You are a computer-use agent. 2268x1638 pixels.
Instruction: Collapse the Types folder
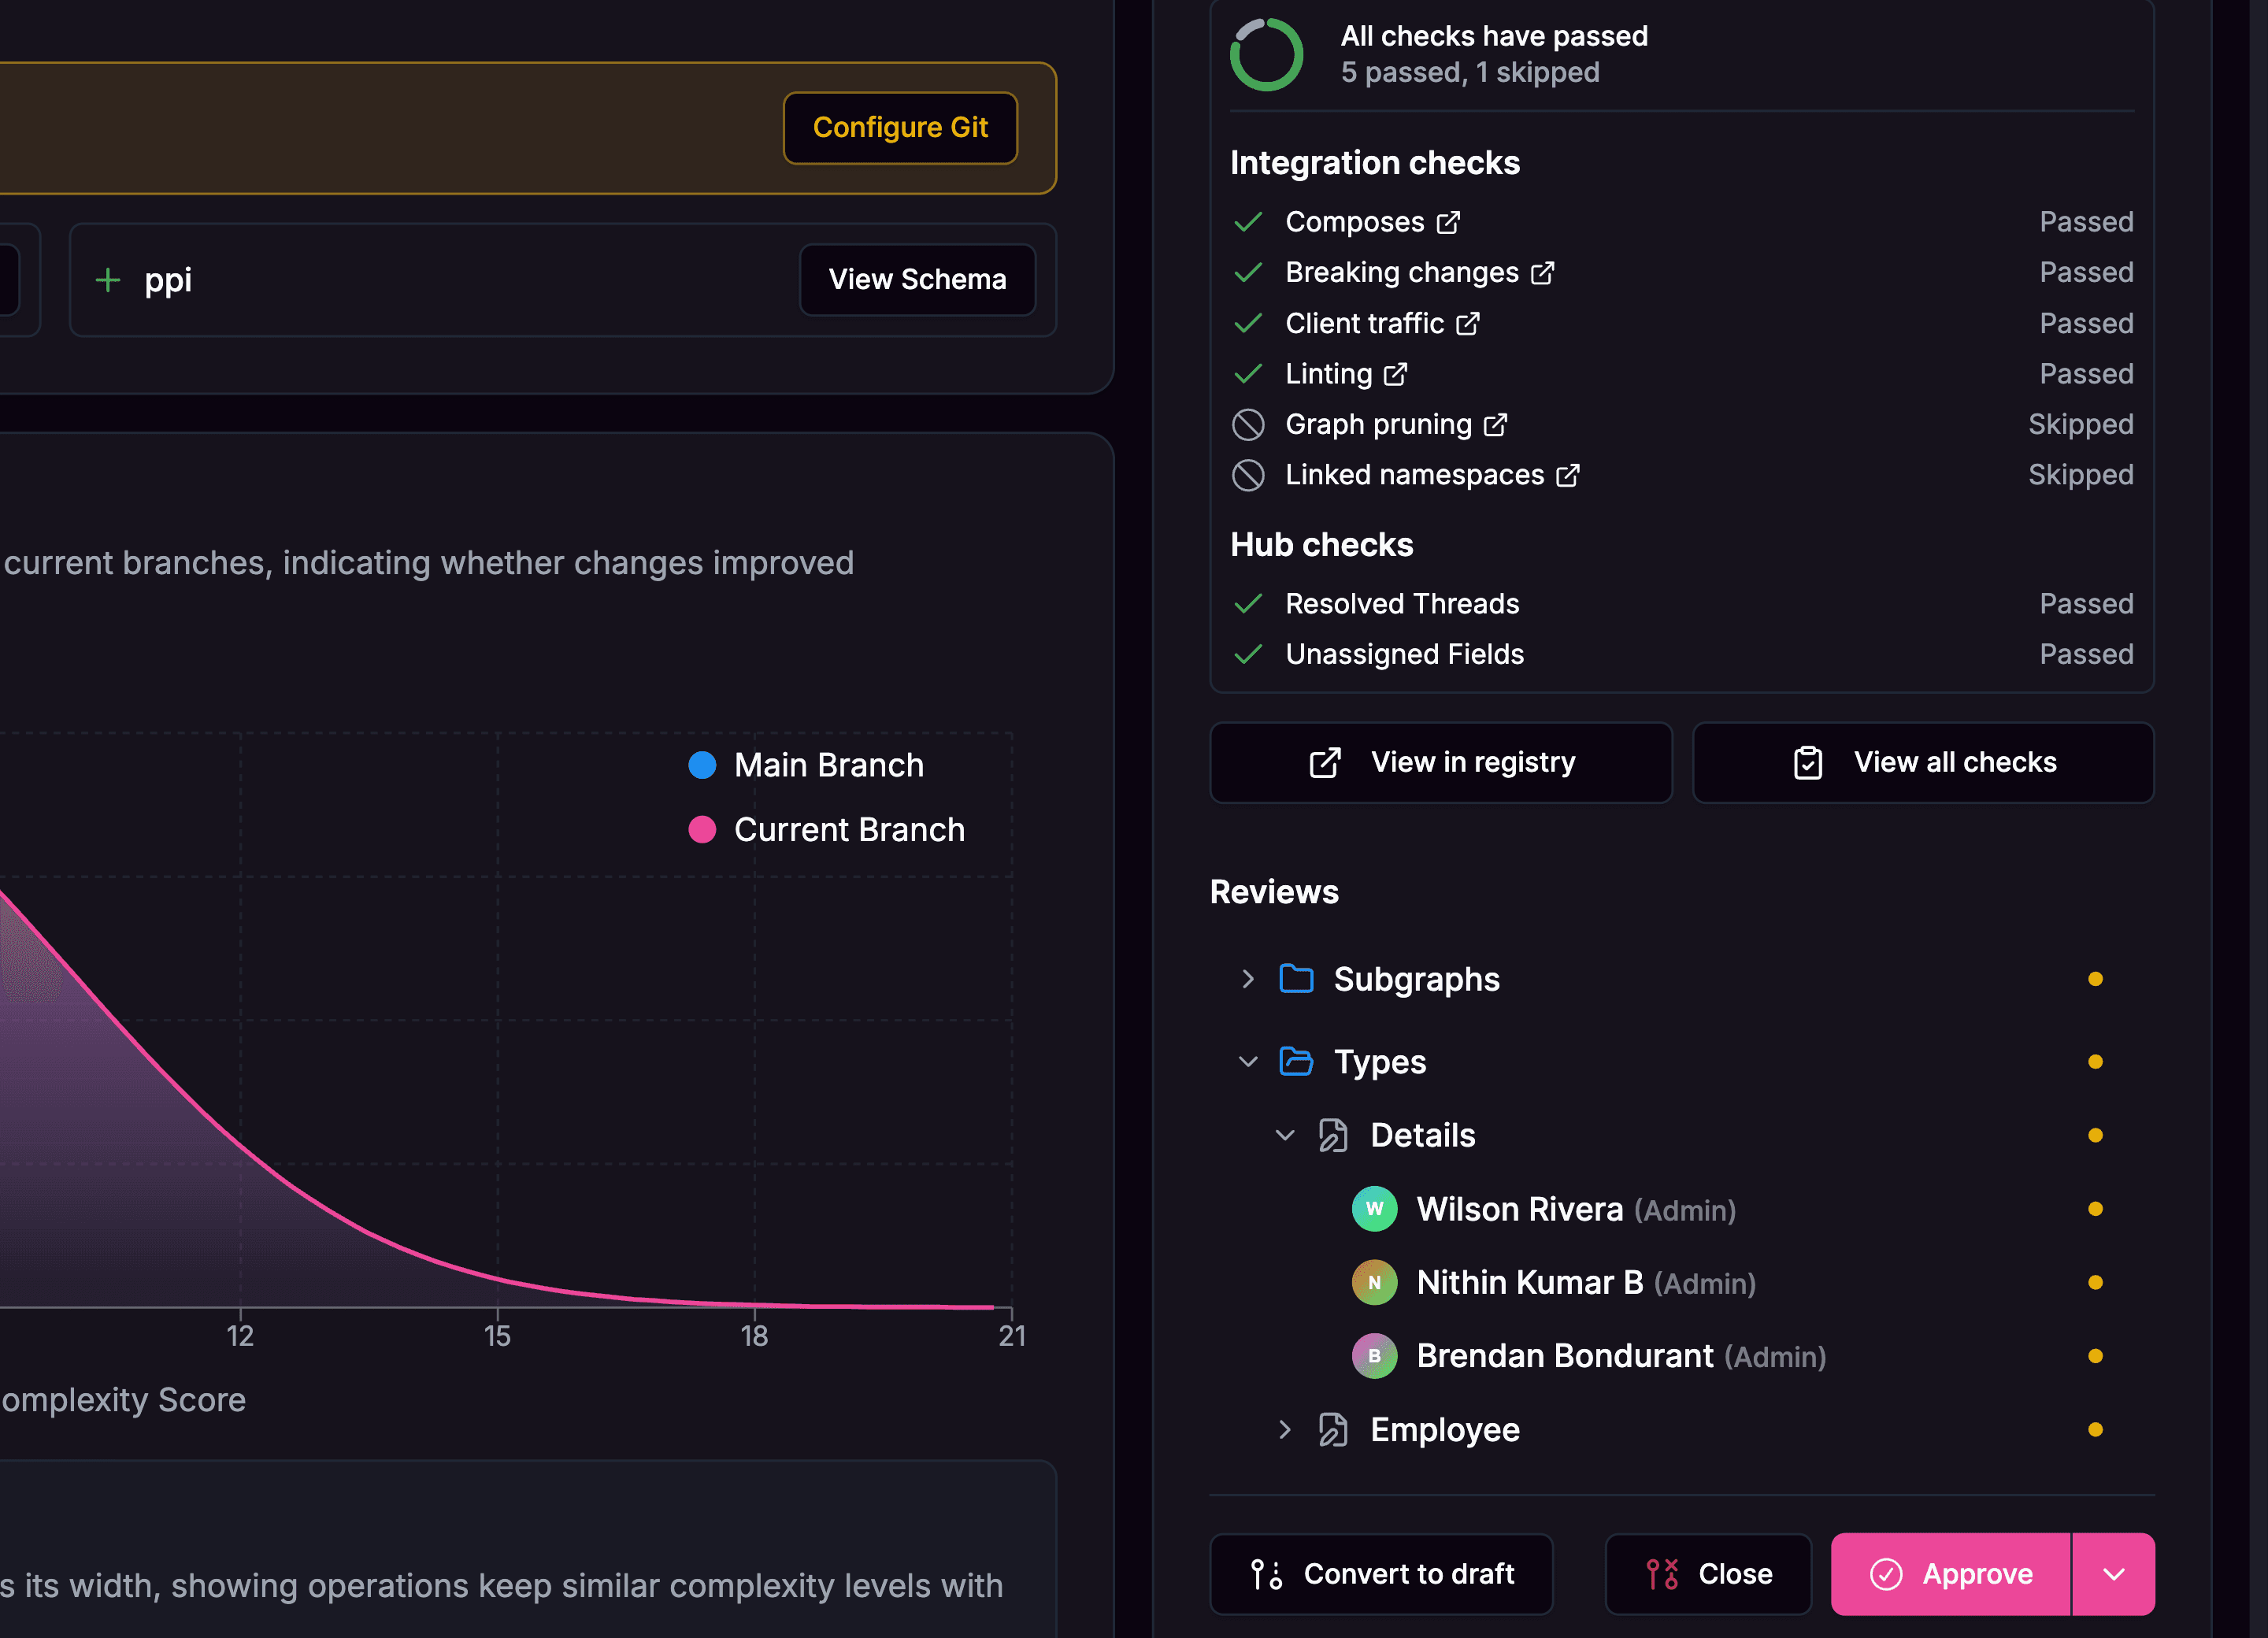click(1247, 1062)
